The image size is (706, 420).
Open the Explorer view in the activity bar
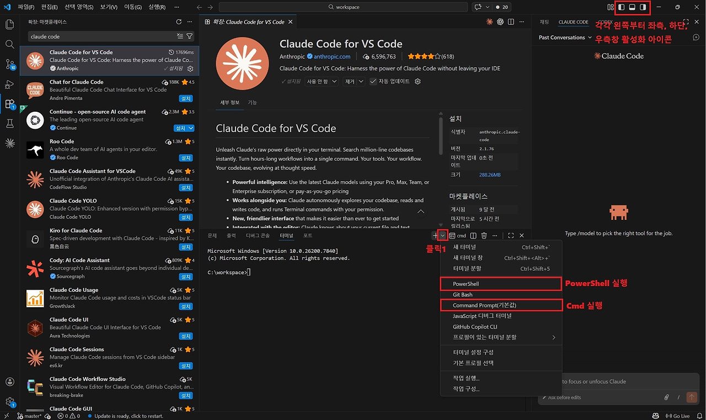click(9, 24)
